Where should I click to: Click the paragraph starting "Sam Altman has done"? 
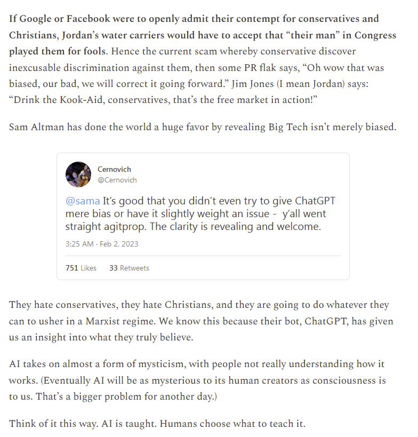point(203,128)
